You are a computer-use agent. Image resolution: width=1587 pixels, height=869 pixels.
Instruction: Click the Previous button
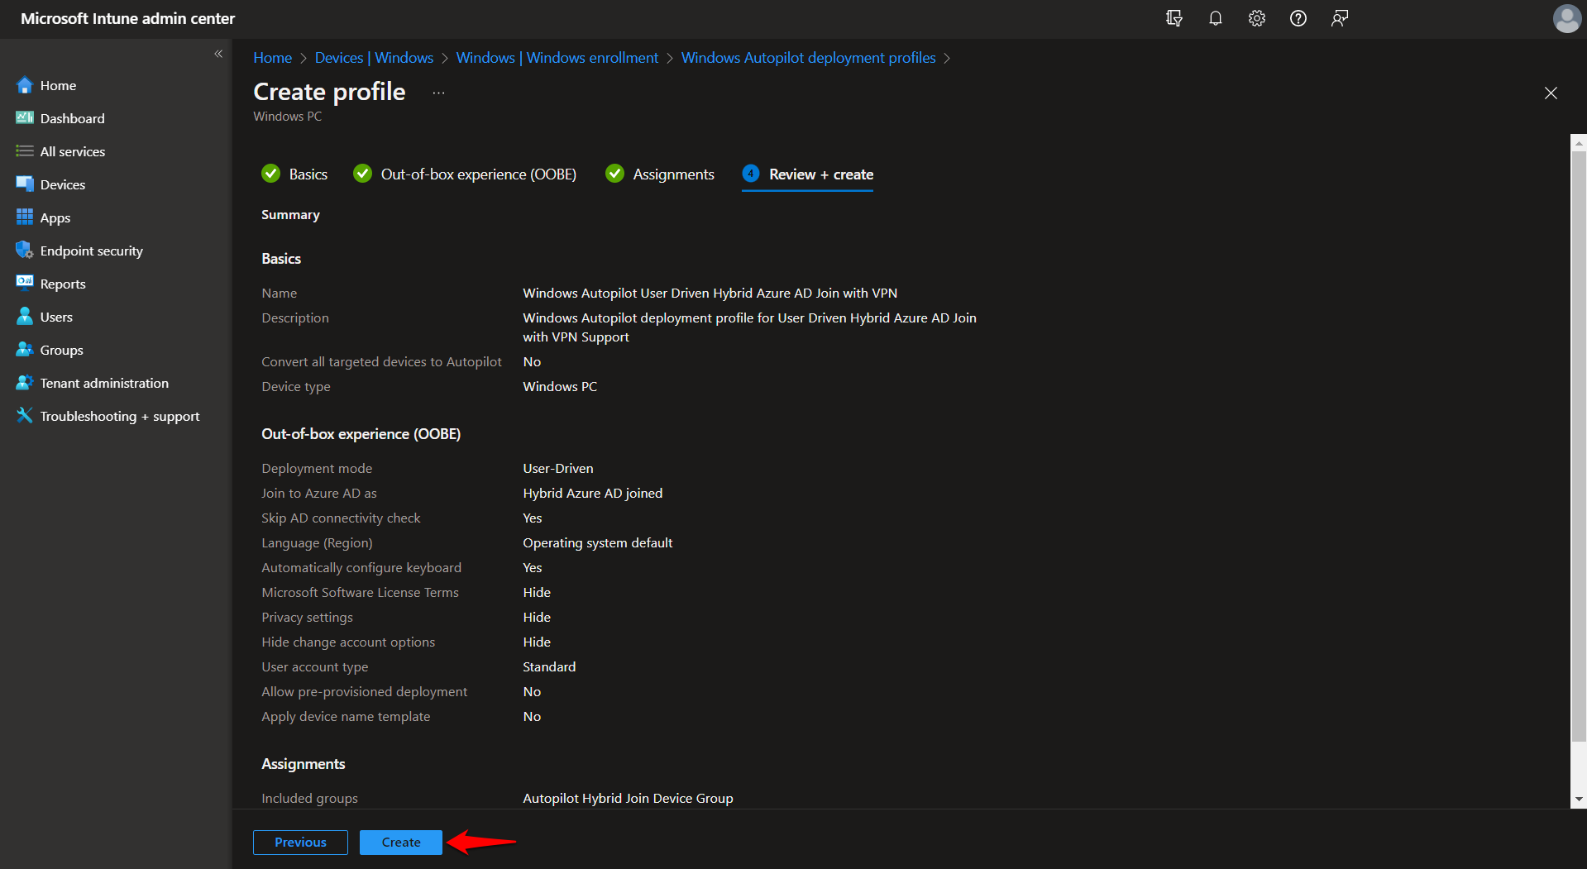[299, 842]
